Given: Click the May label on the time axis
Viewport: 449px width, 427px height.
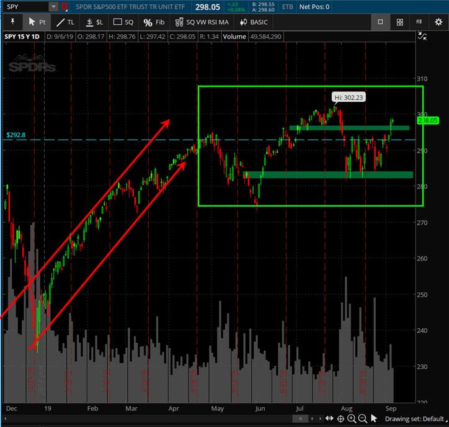Looking at the screenshot, I should coord(217,408).
